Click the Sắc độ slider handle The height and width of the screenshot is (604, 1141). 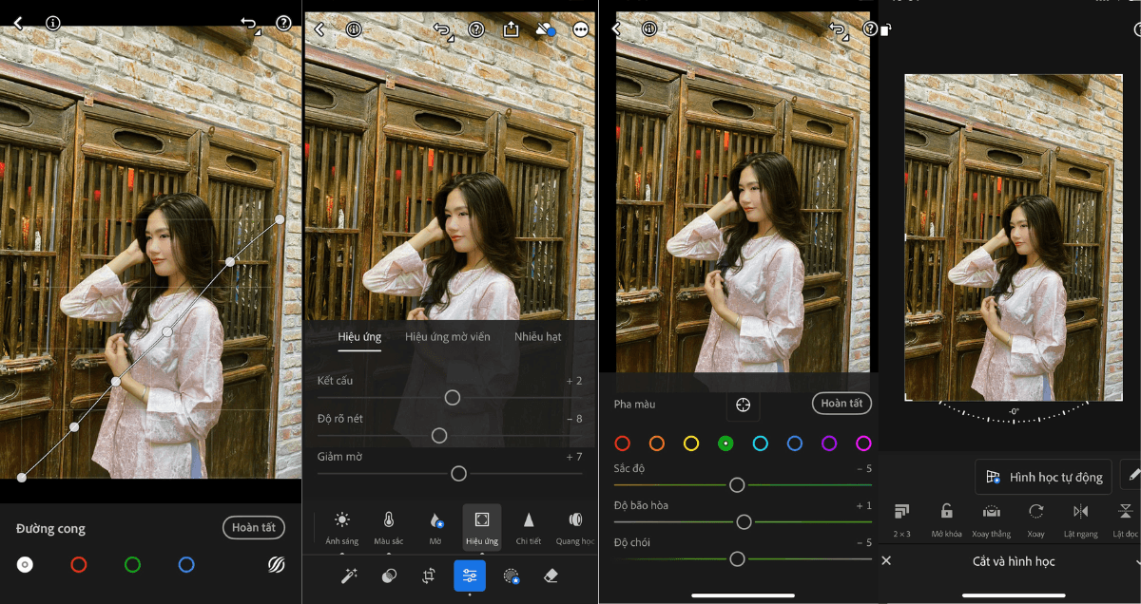pyautogui.click(x=737, y=484)
